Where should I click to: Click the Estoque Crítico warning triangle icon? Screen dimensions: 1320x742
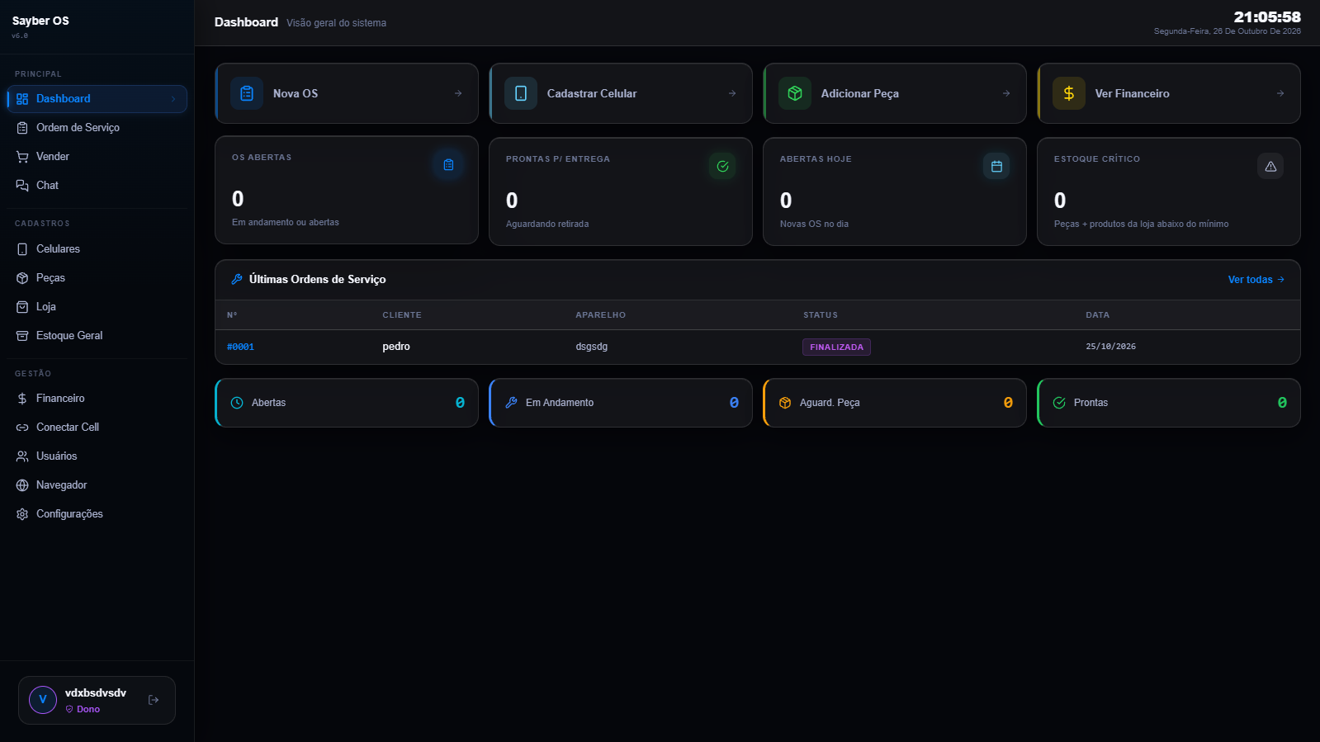pos(1270,166)
